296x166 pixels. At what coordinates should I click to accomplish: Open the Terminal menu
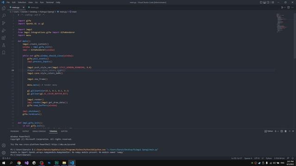pyautogui.click(x=50, y=2)
